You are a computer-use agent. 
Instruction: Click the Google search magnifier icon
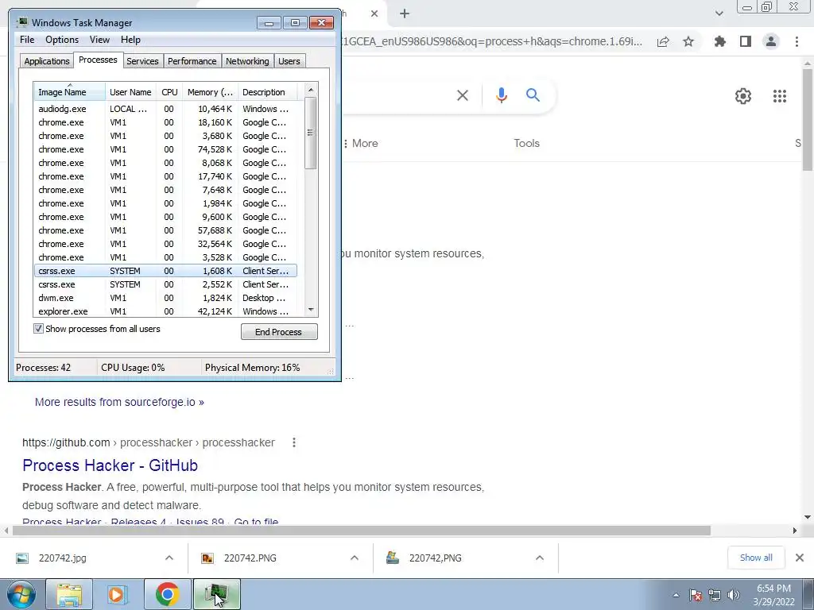click(x=533, y=95)
